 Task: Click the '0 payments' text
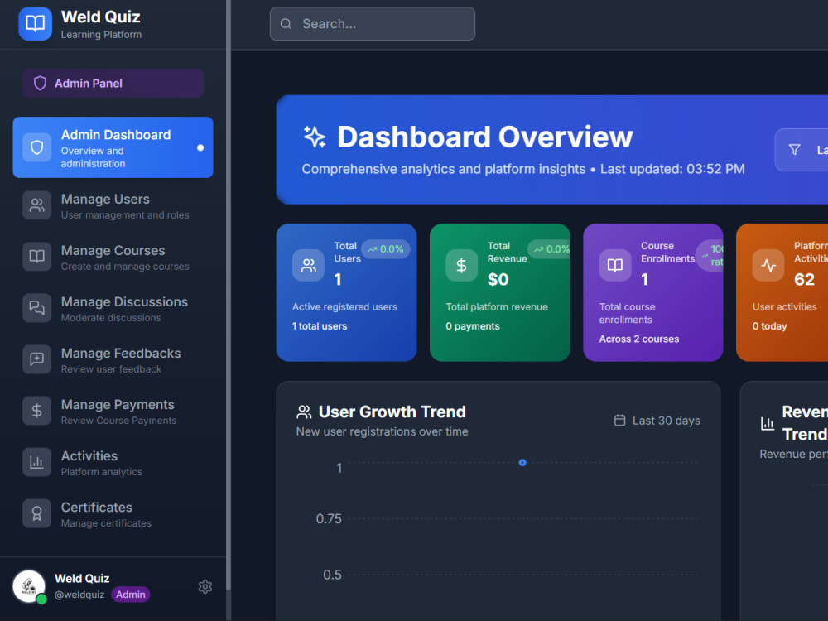pyautogui.click(x=473, y=326)
